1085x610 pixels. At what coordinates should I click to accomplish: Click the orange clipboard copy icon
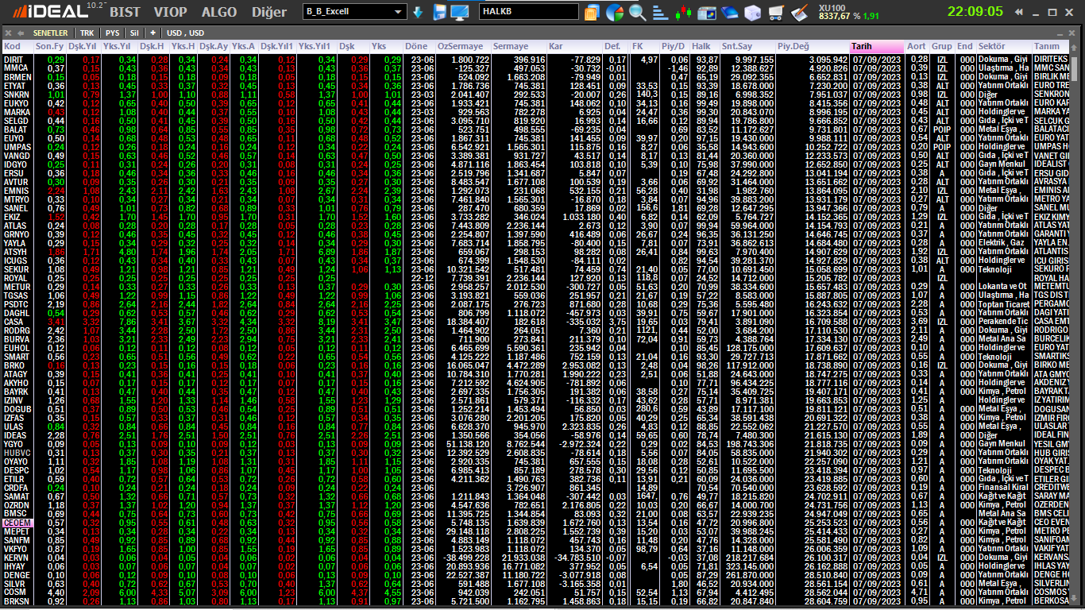pyautogui.click(x=592, y=13)
